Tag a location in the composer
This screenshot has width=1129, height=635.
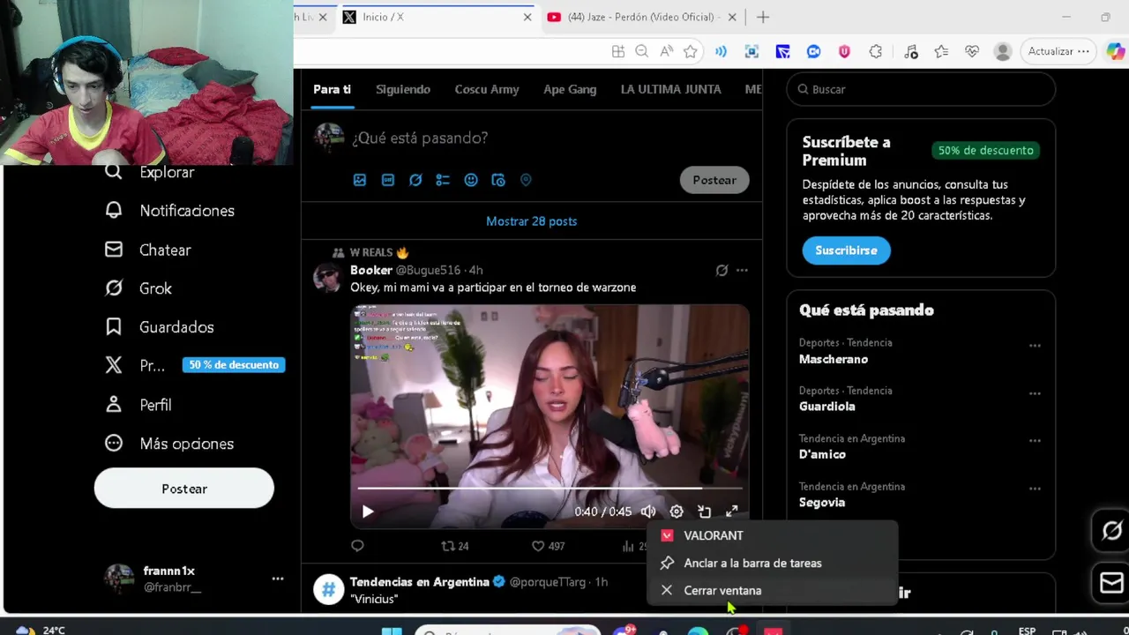point(526,180)
